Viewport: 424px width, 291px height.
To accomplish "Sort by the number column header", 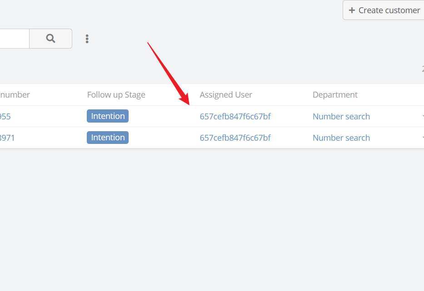I will coord(15,95).
